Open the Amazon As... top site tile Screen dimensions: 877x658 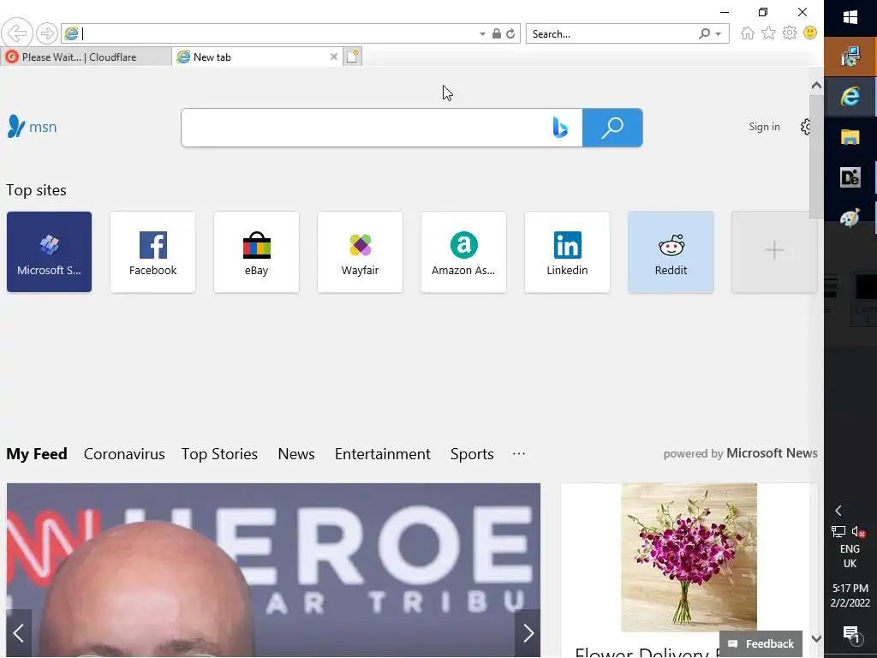pos(463,252)
